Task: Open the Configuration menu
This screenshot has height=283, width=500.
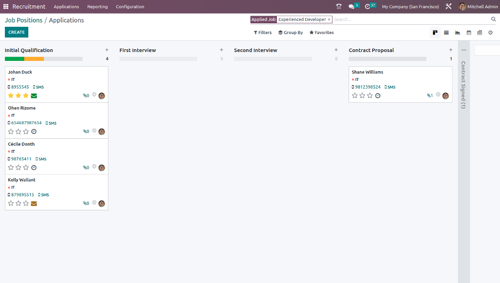Action: tap(130, 7)
